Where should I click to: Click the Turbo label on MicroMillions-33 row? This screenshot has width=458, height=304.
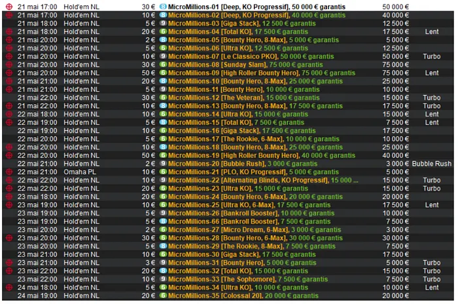432,279
